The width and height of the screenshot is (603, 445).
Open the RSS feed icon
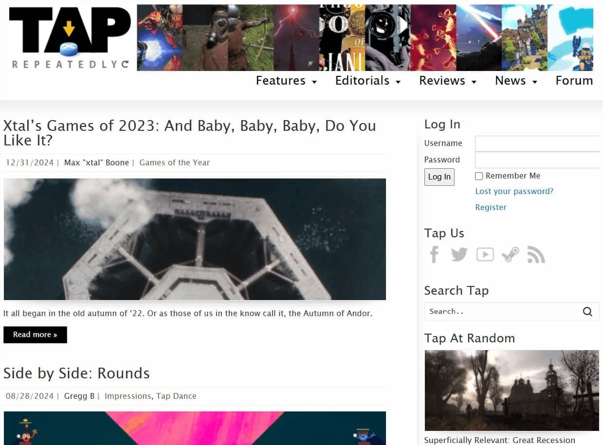536,254
